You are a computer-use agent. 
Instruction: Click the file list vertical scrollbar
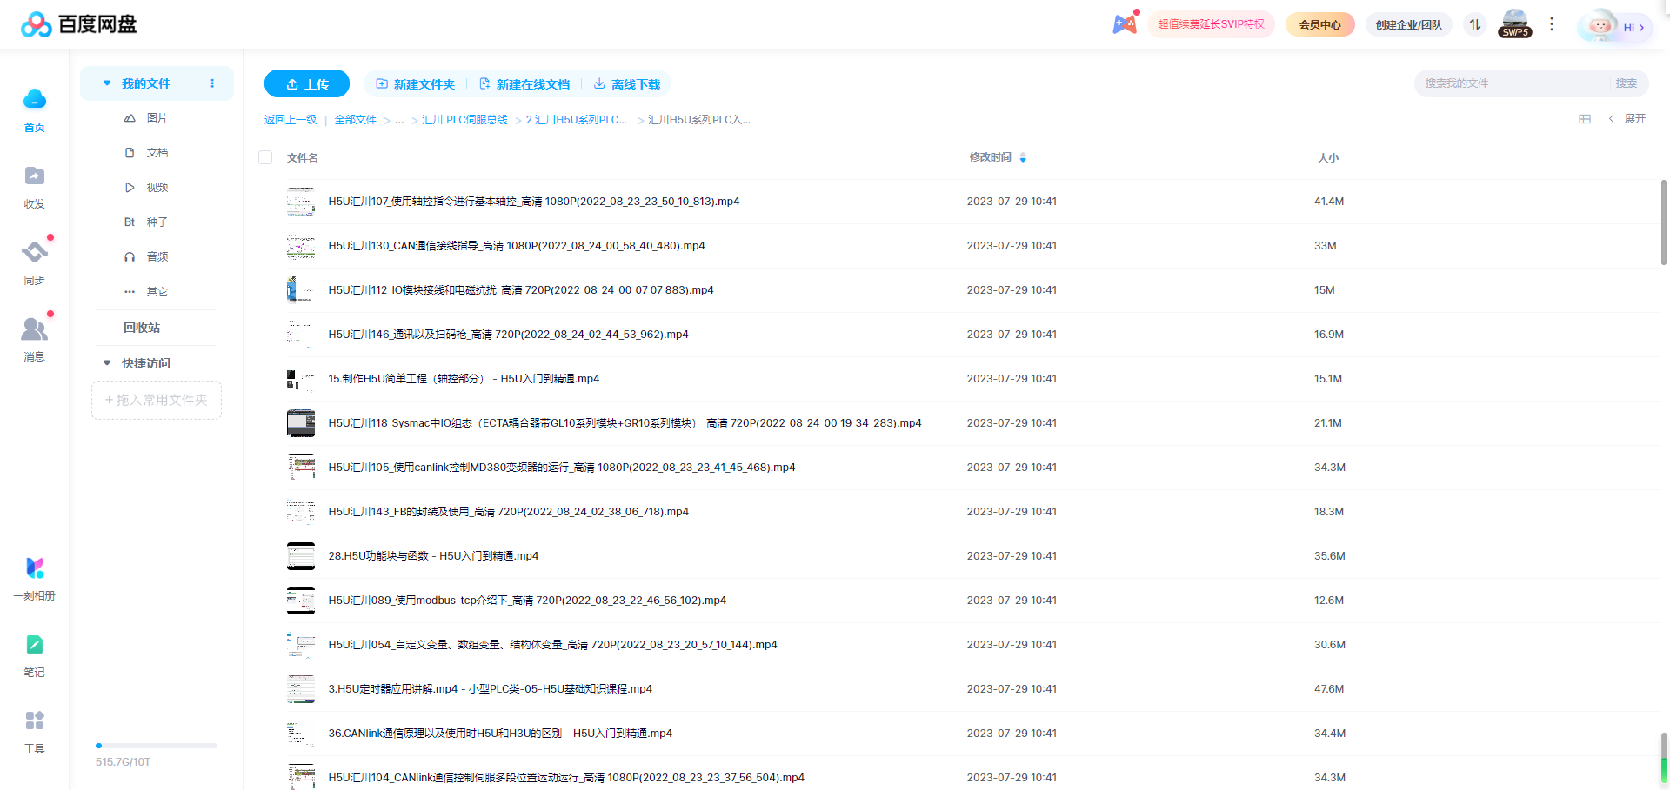tap(1664, 222)
